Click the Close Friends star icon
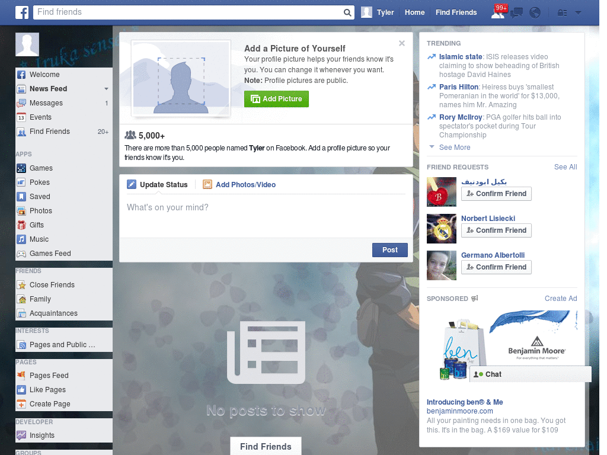Viewport: 607px width, 455px height. [21, 285]
